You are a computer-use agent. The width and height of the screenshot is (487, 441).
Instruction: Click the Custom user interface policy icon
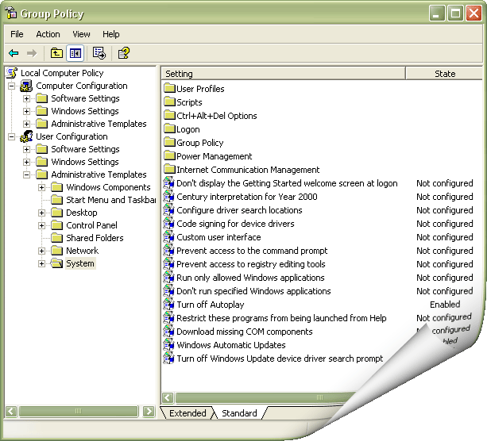point(169,236)
